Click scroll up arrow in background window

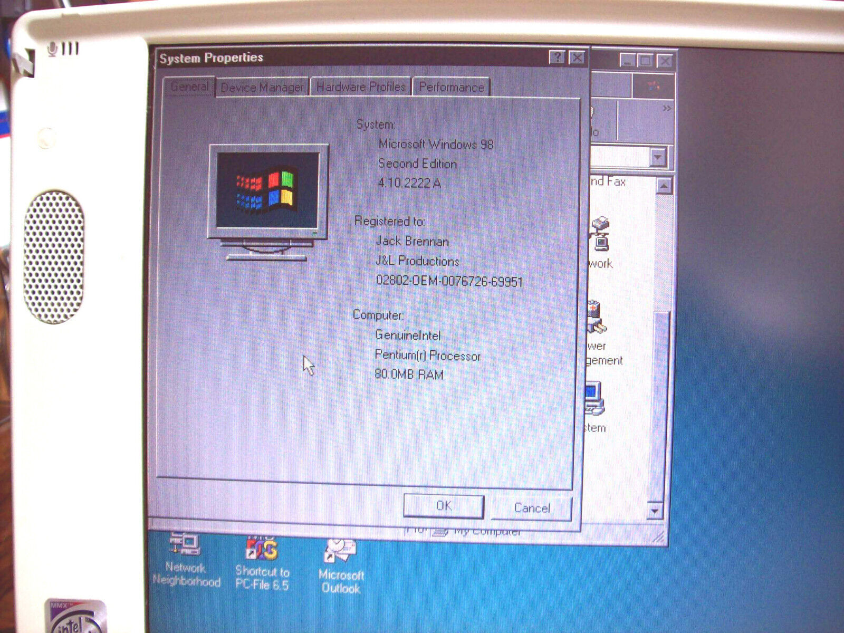coord(664,186)
